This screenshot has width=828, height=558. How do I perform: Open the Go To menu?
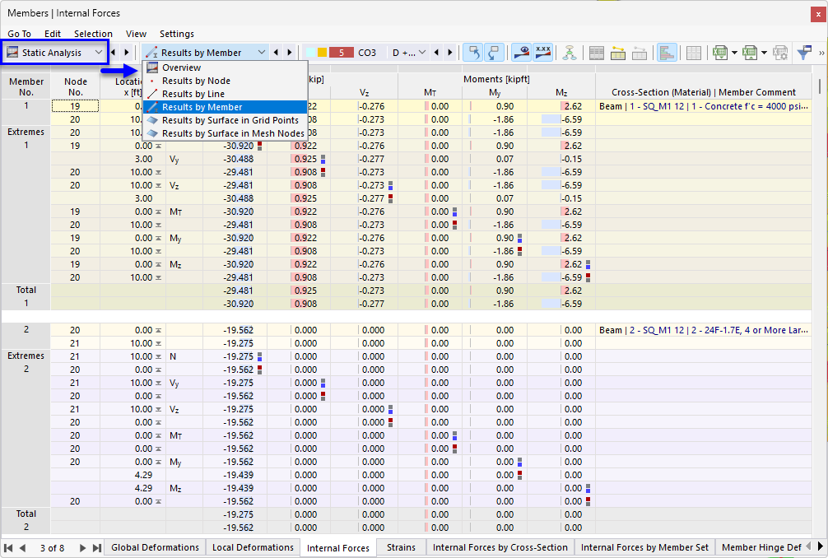19,33
